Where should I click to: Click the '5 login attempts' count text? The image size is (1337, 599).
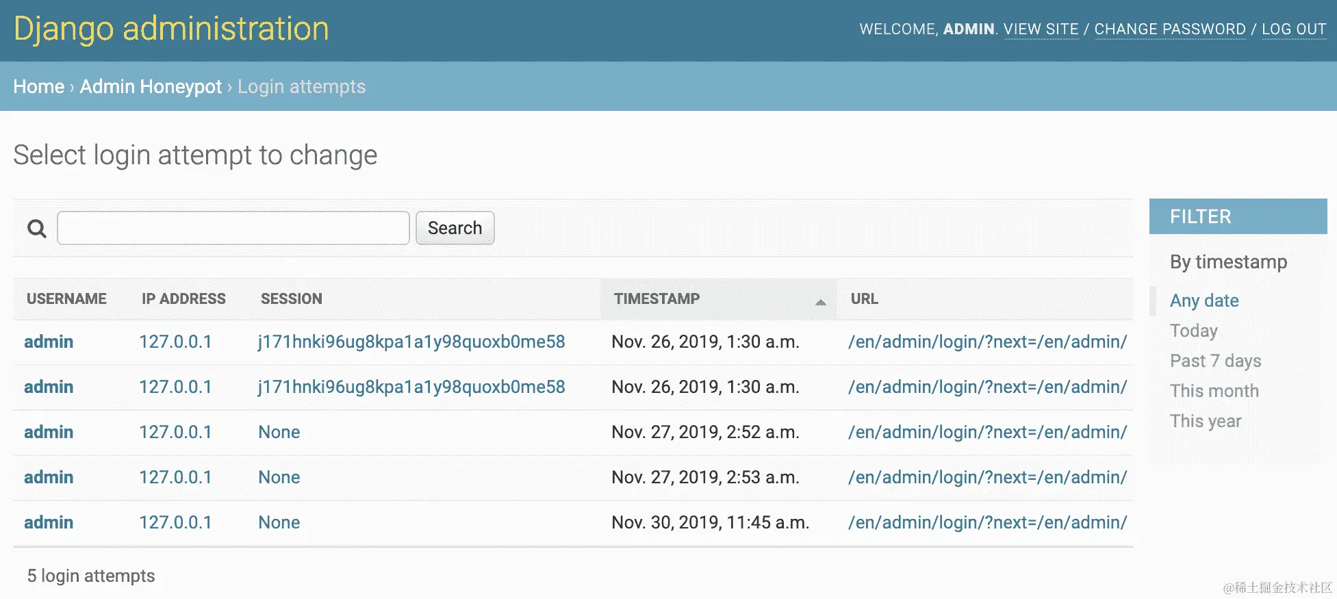(91, 576)
